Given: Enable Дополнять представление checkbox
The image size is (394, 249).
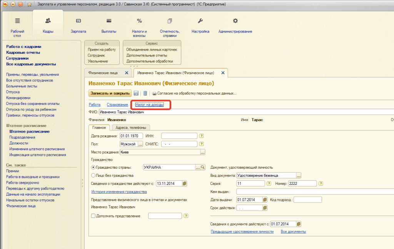Looking at the screenshot, I should pos(93,216).
